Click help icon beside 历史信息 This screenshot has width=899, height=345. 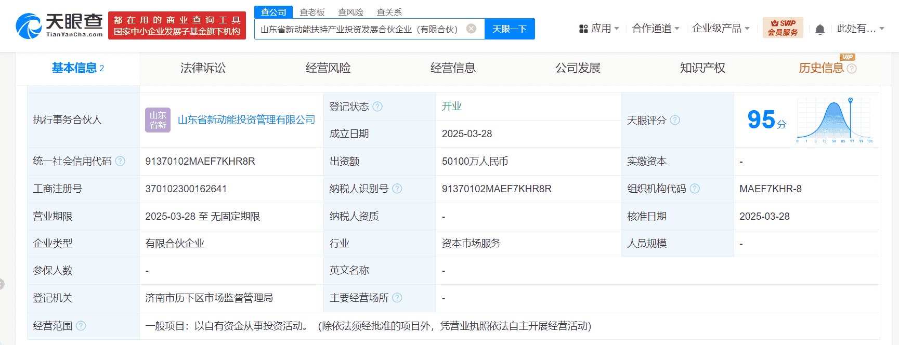coord(852,69)
